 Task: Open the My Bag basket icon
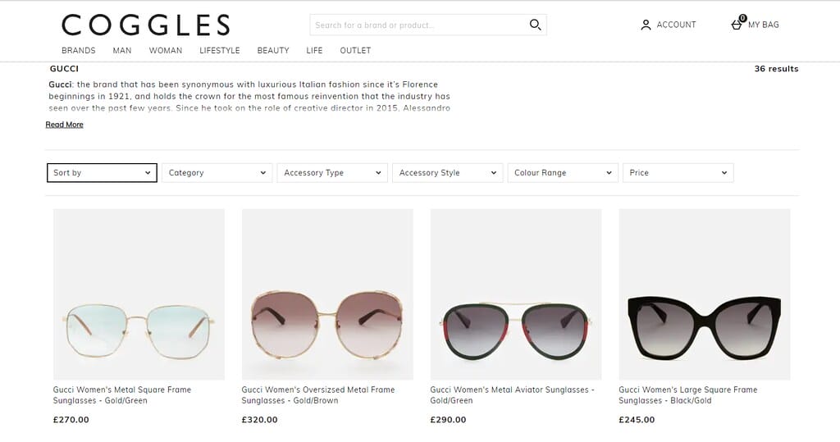(x=737, y=25)
